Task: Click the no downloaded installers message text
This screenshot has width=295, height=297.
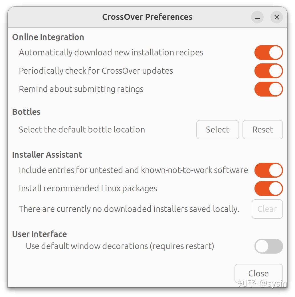Action: click(x=129, y=209)
